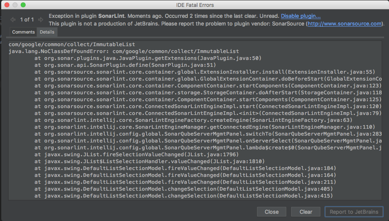Click the Report to JetBrains button
Viewport: 389px width, 221px height.
pyautogui.click(x=354, y=212)
